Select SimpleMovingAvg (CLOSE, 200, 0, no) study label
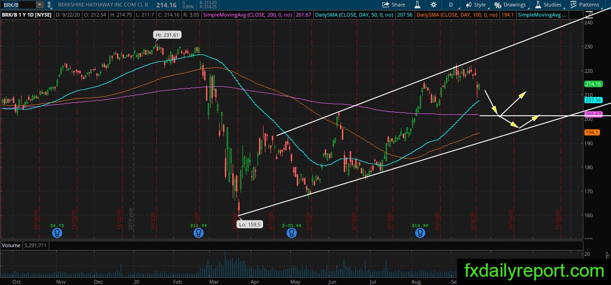Viewport: 611px width, 285px height. click(248, 15)
